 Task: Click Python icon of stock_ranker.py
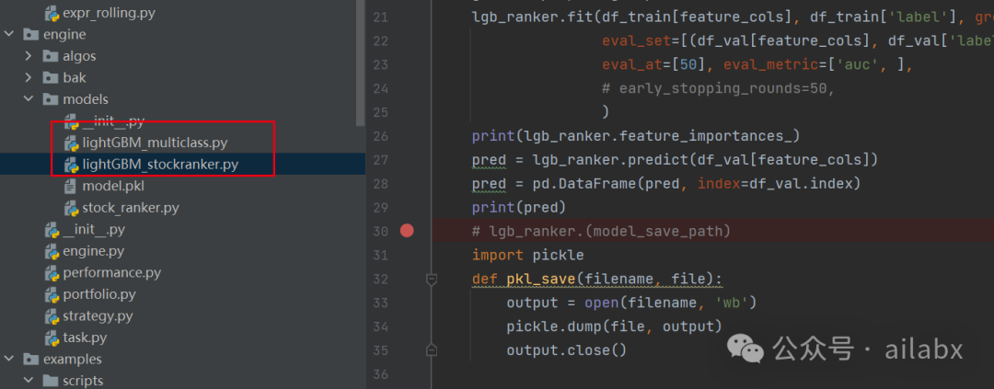[x=71, y=208]
